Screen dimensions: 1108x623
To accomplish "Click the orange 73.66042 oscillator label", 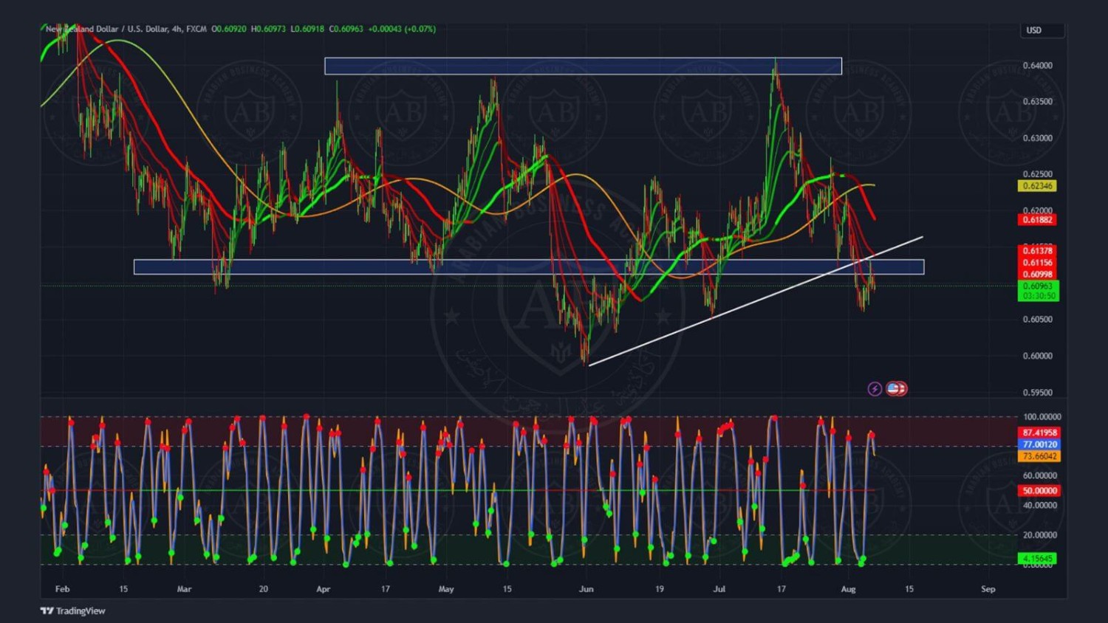I will (1039, 456).
